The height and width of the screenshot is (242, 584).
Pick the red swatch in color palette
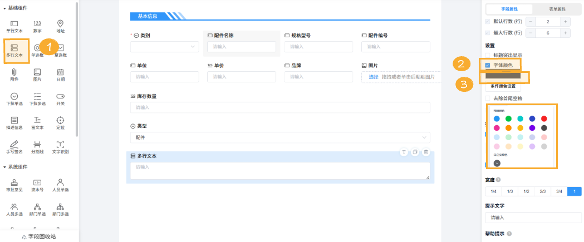point(544,118)
